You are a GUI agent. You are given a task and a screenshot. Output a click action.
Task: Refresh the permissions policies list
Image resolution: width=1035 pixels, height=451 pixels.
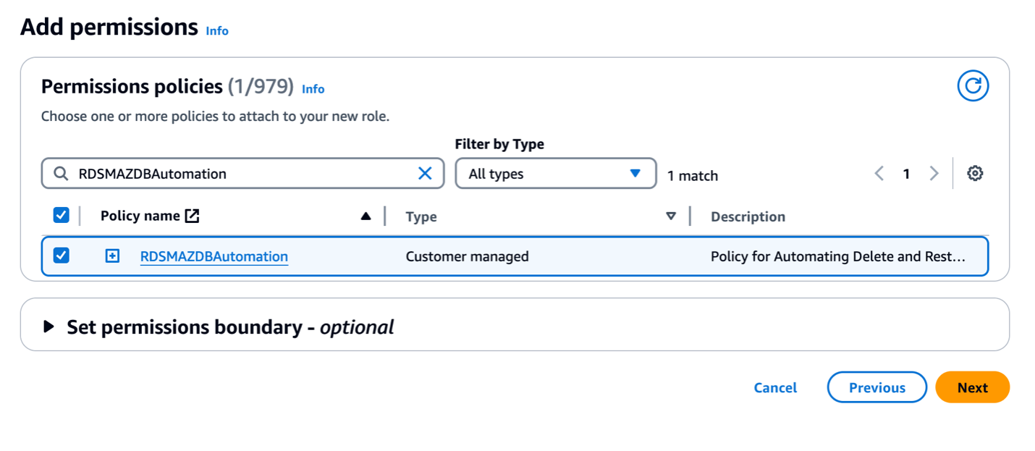[973, 86]
